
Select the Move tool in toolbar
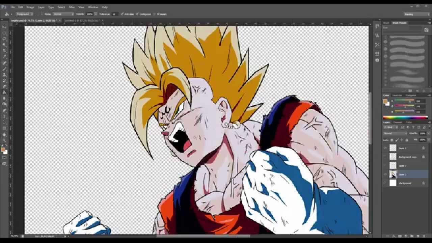(x=4, y=27)
